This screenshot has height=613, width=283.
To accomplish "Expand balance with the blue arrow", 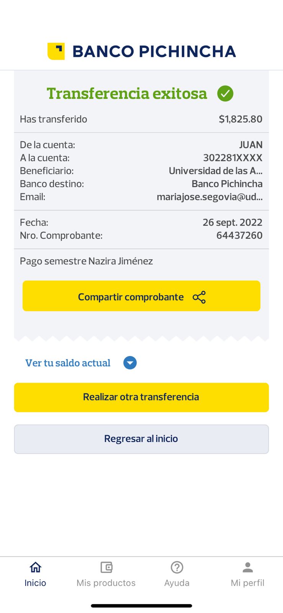I will [x=130, y=363].
